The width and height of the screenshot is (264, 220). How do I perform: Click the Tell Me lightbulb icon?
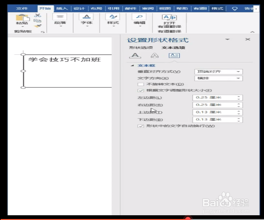click(235, 9)
